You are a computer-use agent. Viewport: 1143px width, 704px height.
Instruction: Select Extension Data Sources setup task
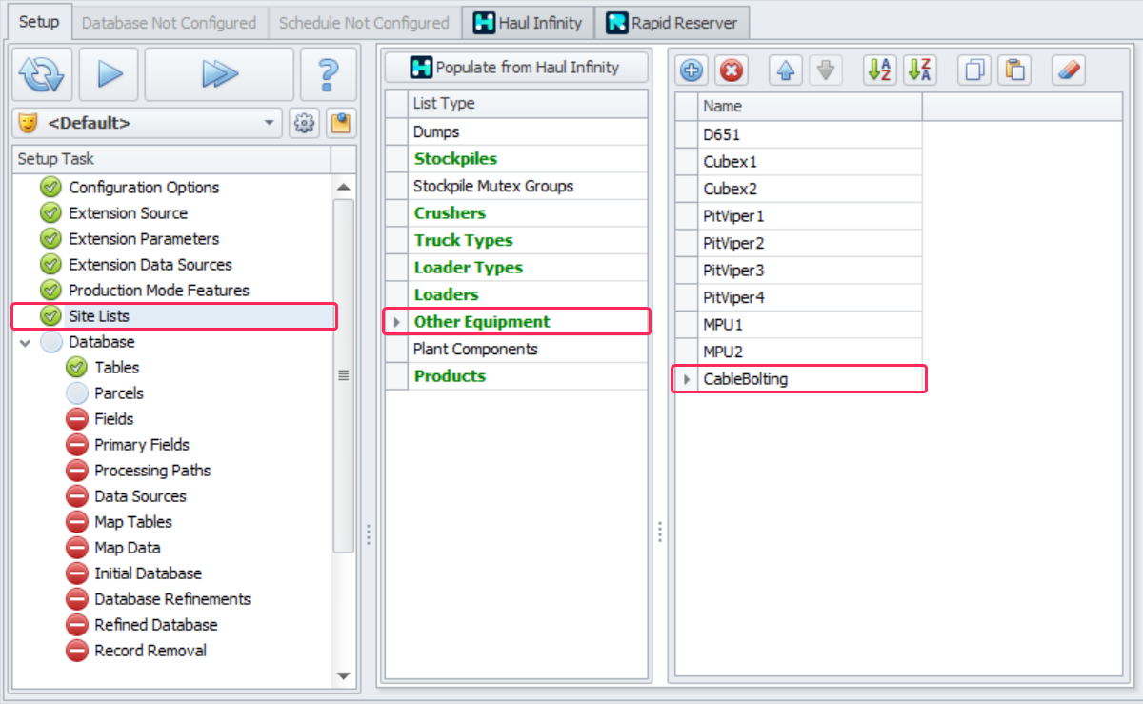tap(150, 265)
